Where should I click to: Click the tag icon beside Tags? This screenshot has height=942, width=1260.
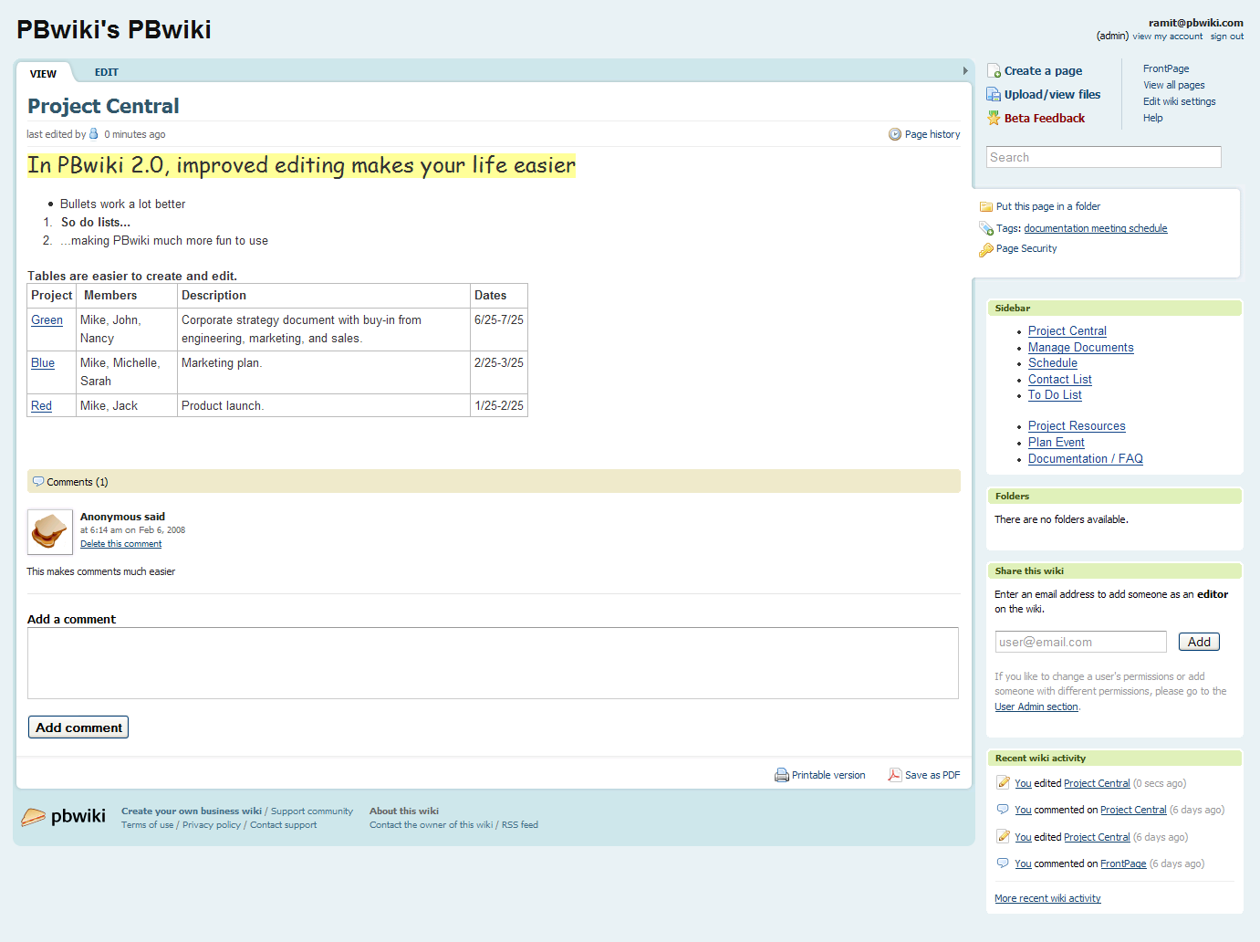(x=986, y=228)
